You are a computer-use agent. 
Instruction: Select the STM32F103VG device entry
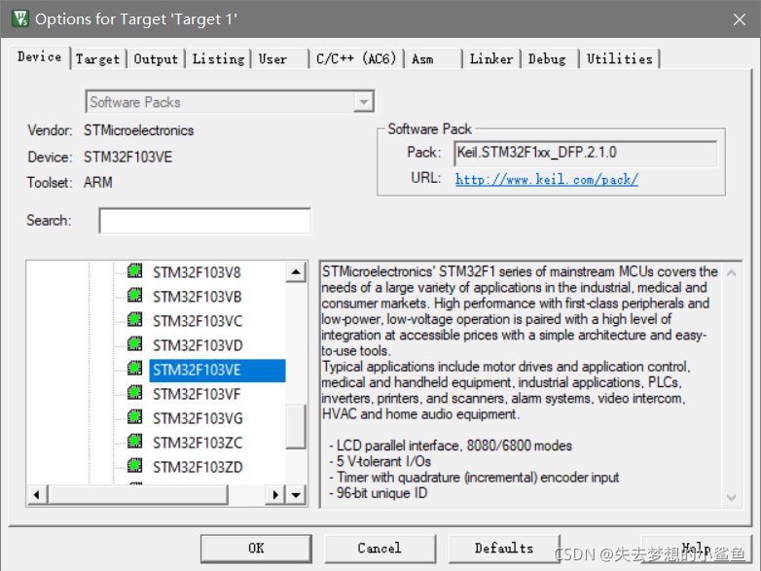(x=198, y=418)
